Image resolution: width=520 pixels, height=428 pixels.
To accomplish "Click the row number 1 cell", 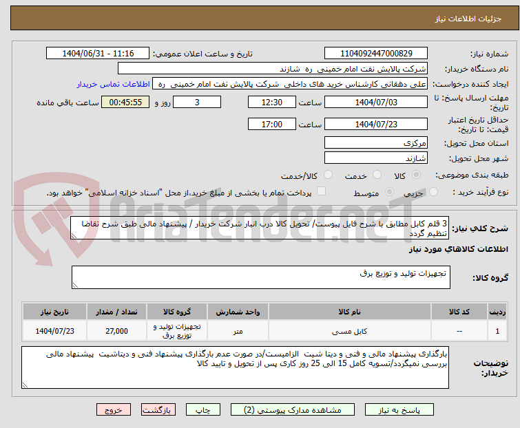I will coord(497,331).
